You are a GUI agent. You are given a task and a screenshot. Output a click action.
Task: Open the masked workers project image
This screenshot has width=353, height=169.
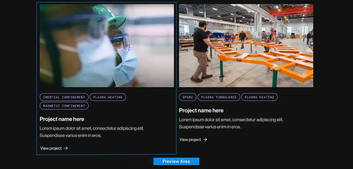(107, 46)
